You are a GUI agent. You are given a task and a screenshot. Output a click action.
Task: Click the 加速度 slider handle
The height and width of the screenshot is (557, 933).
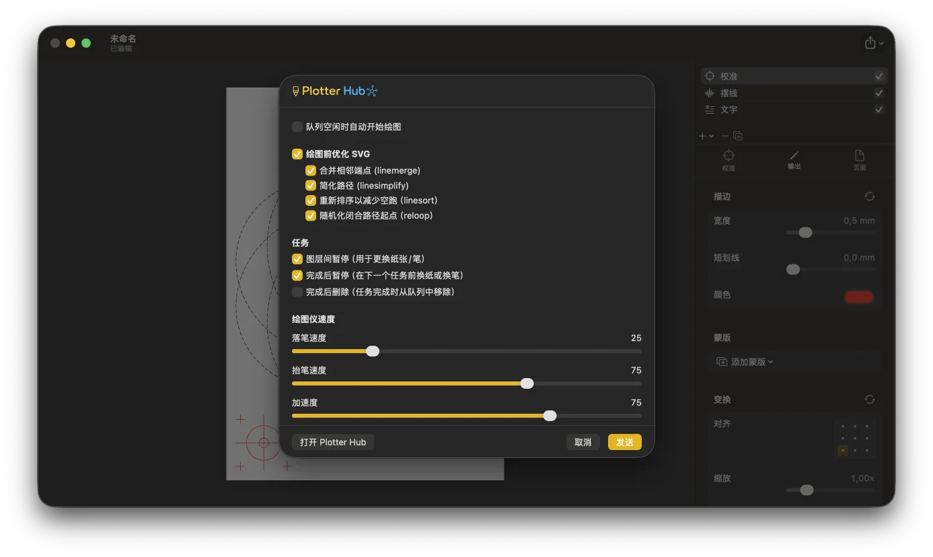550,416
